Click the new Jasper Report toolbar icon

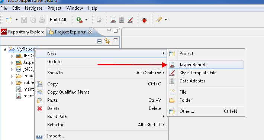point(113,20)
